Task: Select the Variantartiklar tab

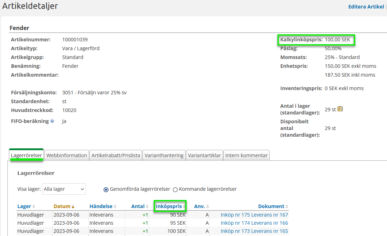Action: click(205, 155)
